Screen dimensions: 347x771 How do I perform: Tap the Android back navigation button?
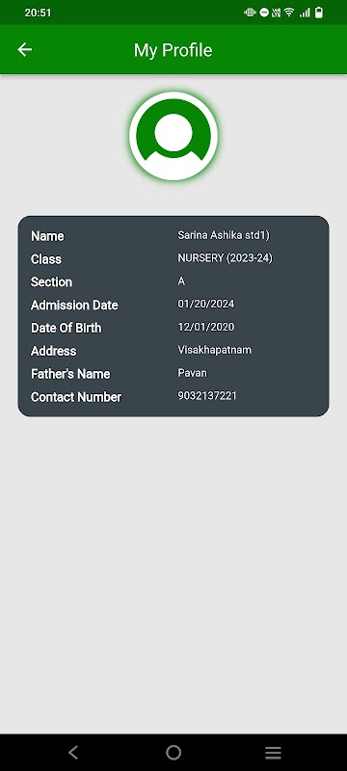pyautogui.click(x=73, y=753)
